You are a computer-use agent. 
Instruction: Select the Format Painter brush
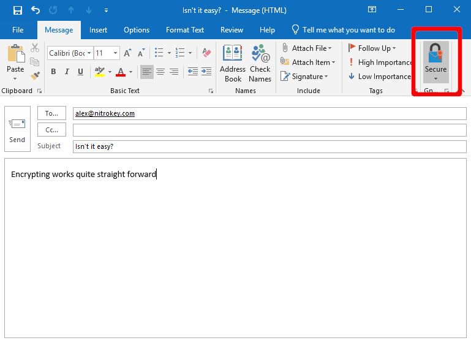(35, 75)
